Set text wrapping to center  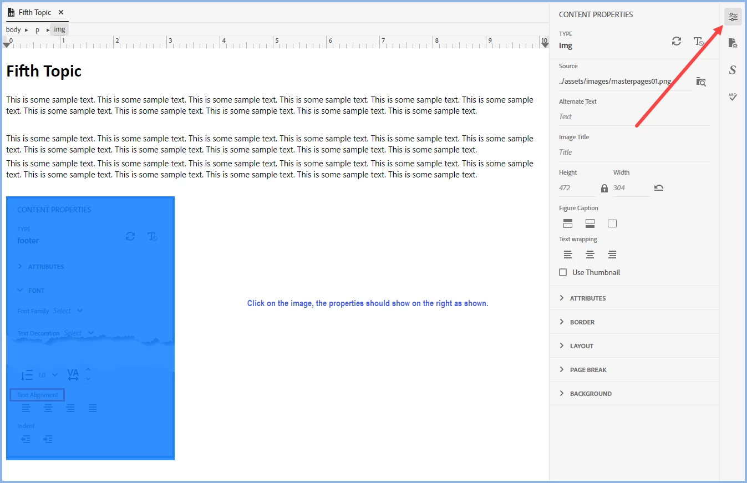tap(590, 255)
